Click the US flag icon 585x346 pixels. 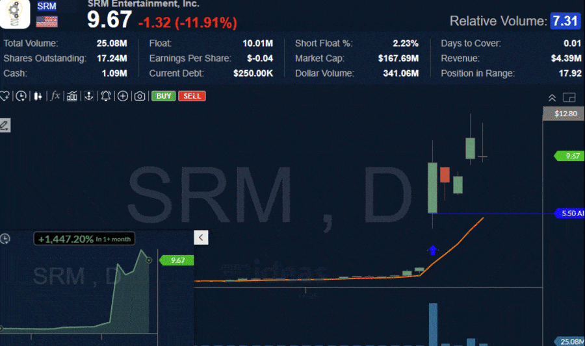click(47, 21)
